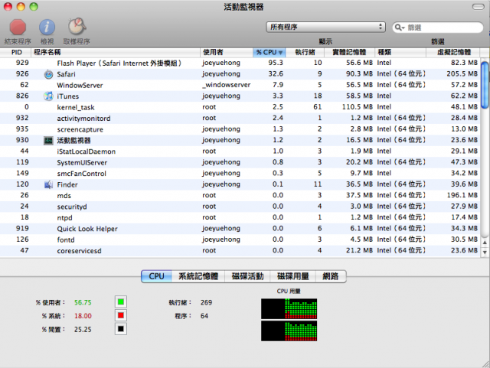This screenshot has width=490, height=368.
Task: Select the fontd process row
Action: tap(240, 239)
